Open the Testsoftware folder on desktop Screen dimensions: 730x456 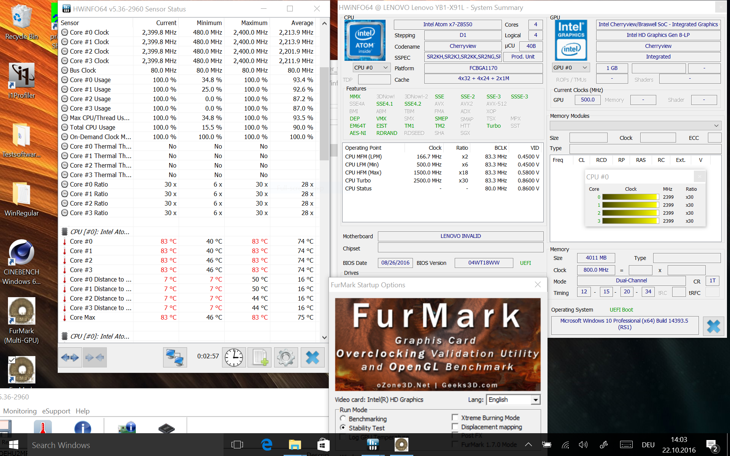[21, 140]
